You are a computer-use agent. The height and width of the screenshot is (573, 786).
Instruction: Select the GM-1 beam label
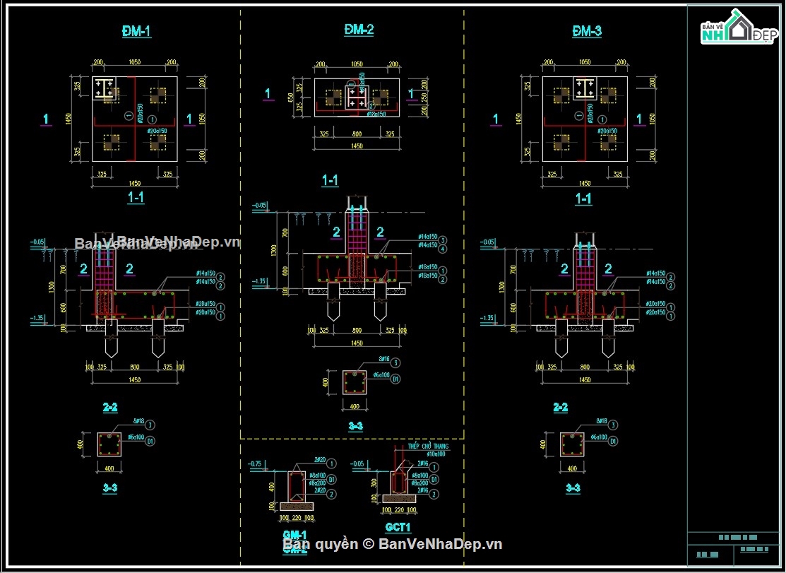(294, 535)
